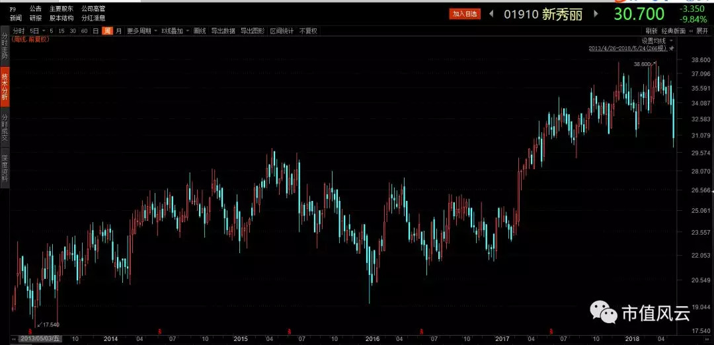Open the K线叠加 dropdown
This screenshot has height=345, width=714.
point(175,31)
